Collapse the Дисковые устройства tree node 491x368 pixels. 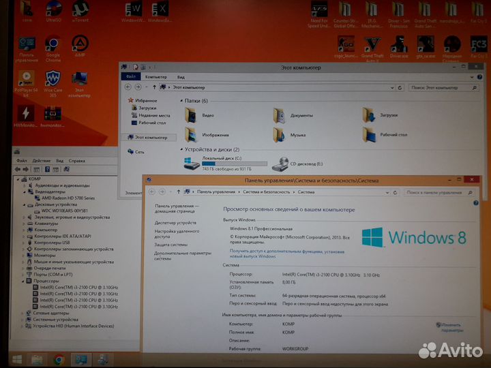point(25,204)
